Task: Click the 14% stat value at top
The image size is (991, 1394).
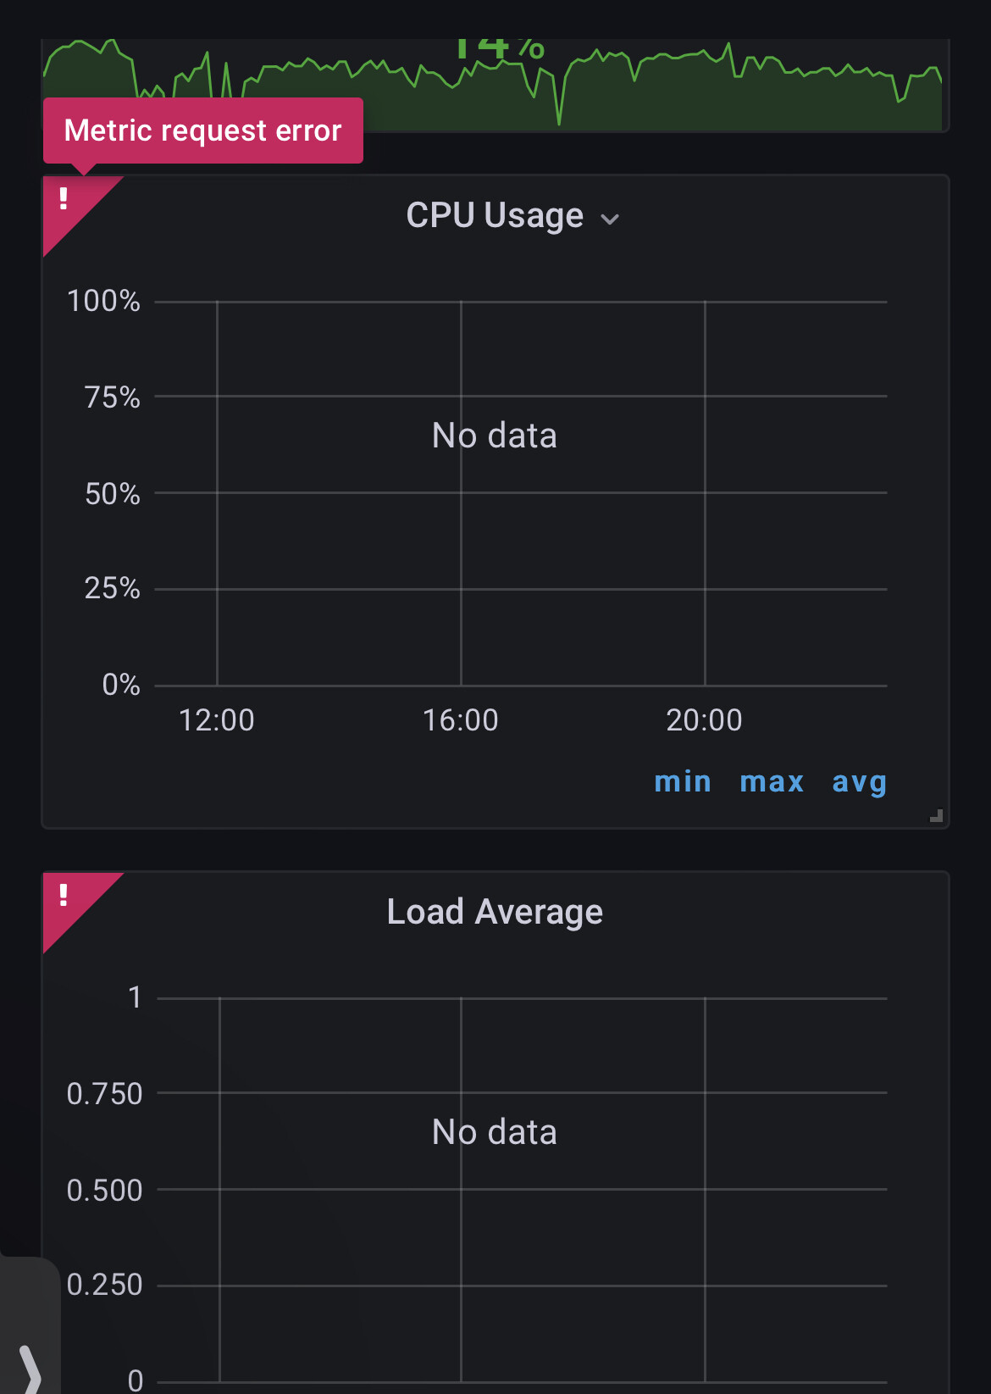Action: [498, 48]
